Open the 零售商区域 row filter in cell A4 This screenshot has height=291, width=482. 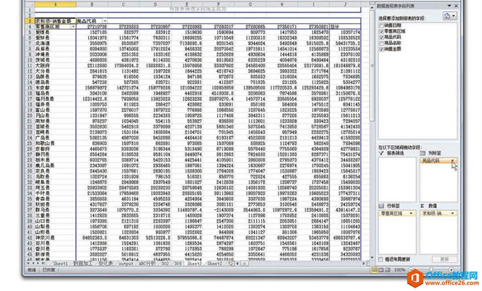73,27
